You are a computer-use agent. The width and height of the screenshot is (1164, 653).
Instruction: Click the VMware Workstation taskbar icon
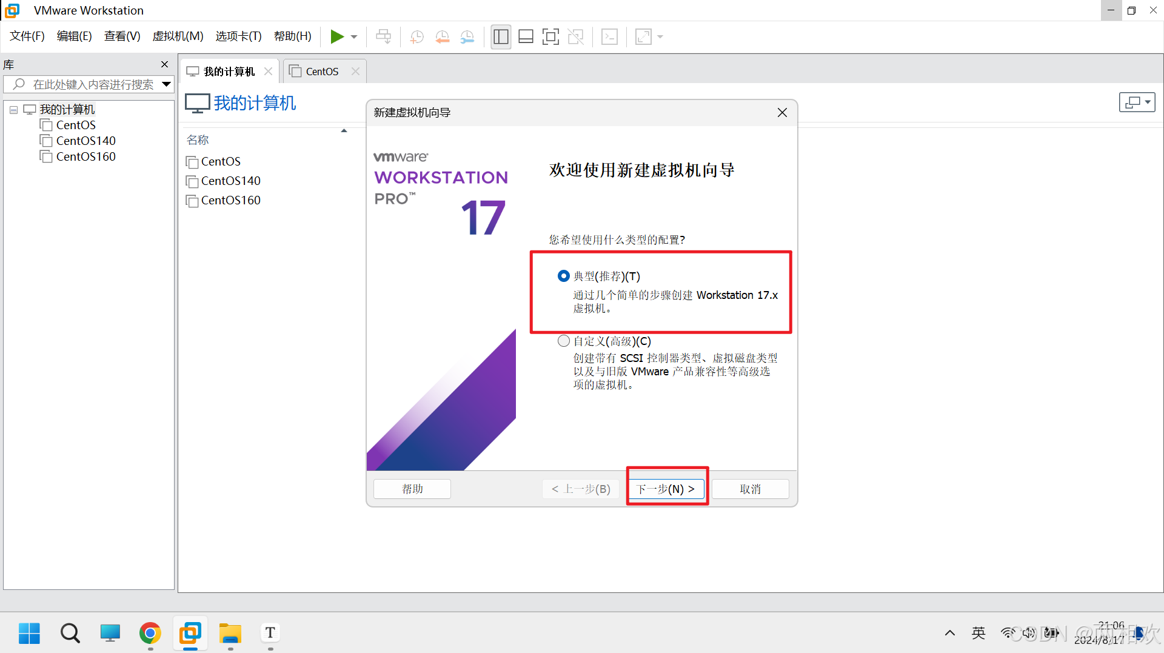[190, 633]
